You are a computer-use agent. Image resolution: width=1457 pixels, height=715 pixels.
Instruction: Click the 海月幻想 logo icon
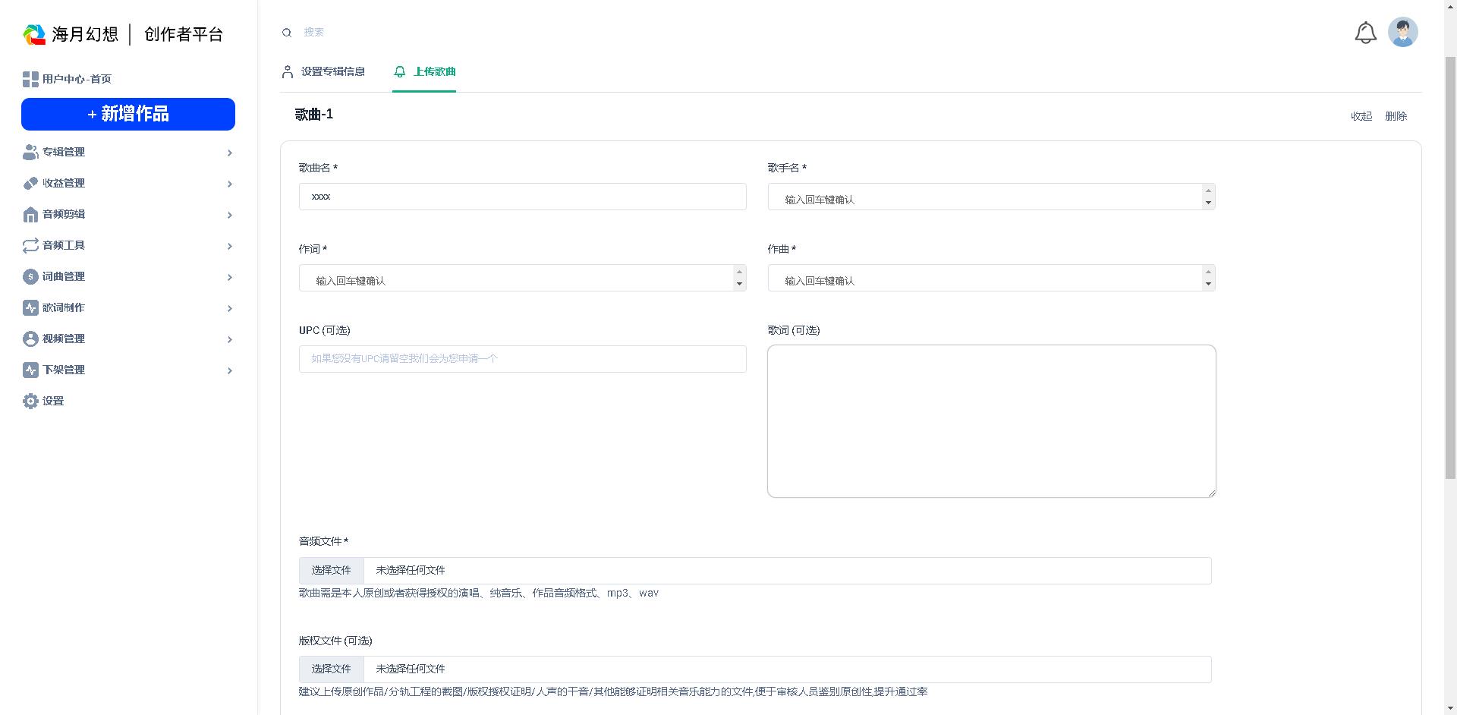pos(34,34)
